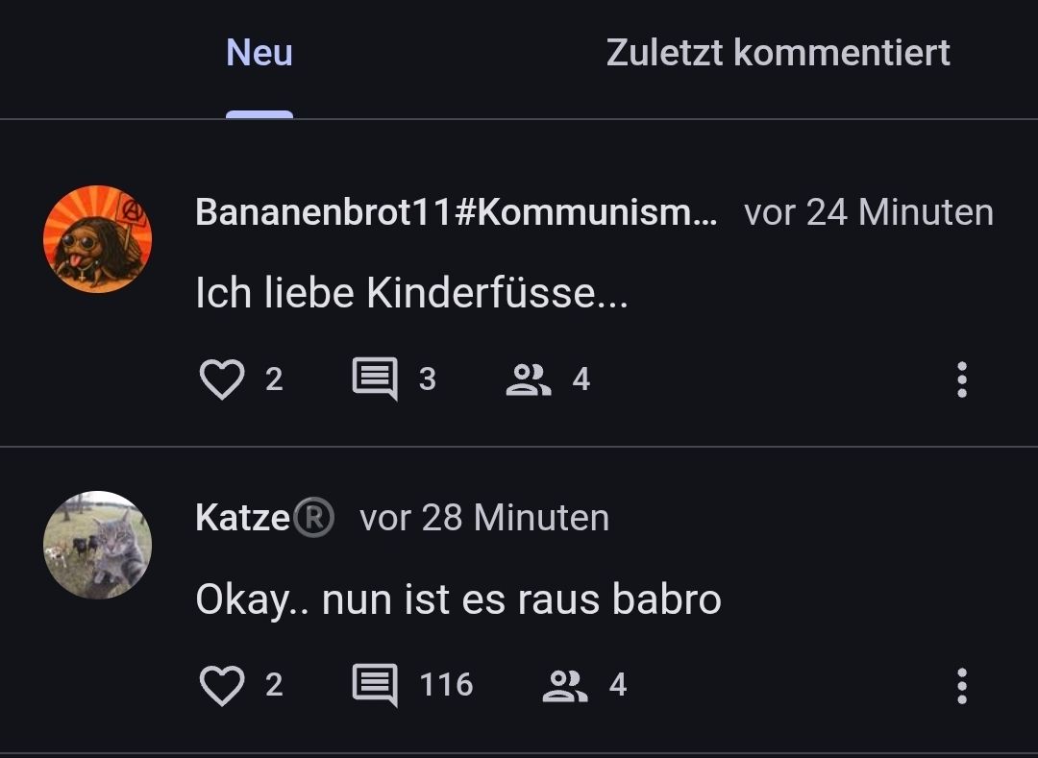1038x758 pixels.
Task: Open comments on Bananenbrot11's post
Action: pyautogui.click(x=375, y=379)
